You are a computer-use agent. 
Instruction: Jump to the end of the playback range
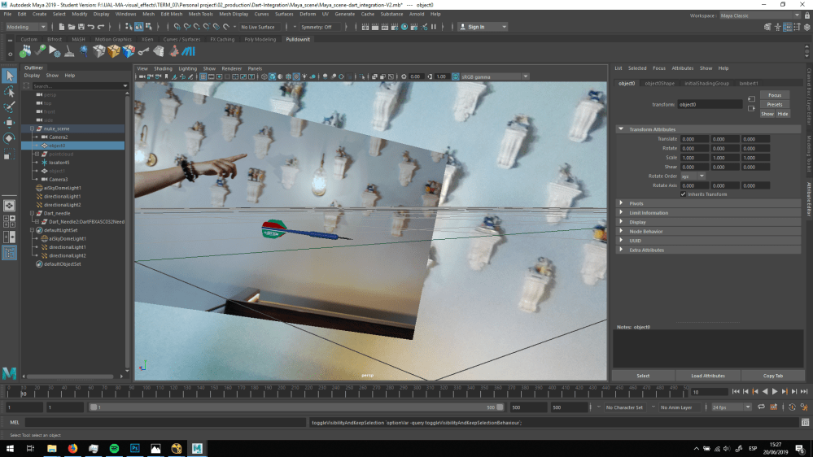[804, 392]
